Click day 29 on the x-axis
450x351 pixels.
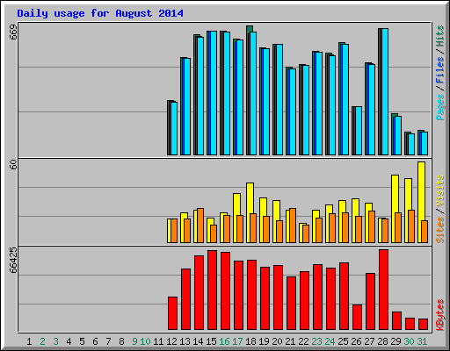(x=396, y=341)
